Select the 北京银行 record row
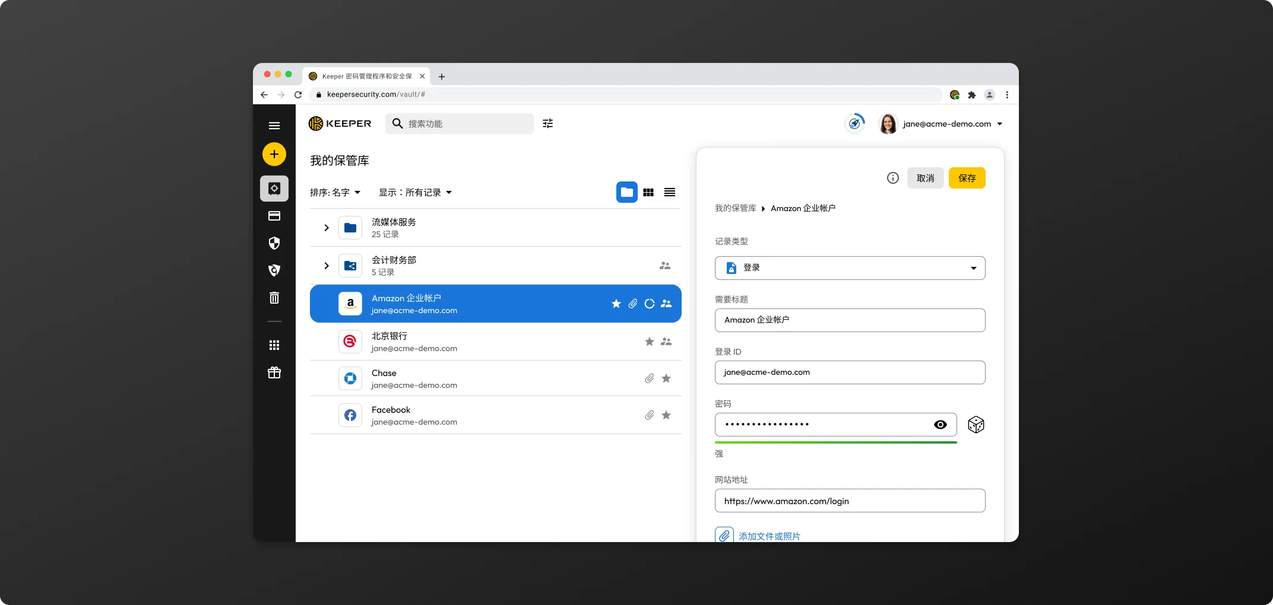This screenshot has width=1273, height=605. pyautogui.click(x=495, y=342)
